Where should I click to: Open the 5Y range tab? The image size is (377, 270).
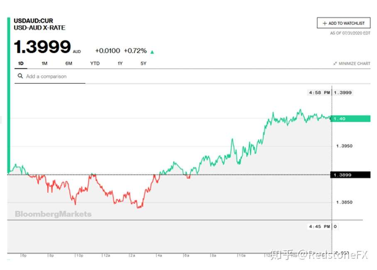click(x=143, y=63)
